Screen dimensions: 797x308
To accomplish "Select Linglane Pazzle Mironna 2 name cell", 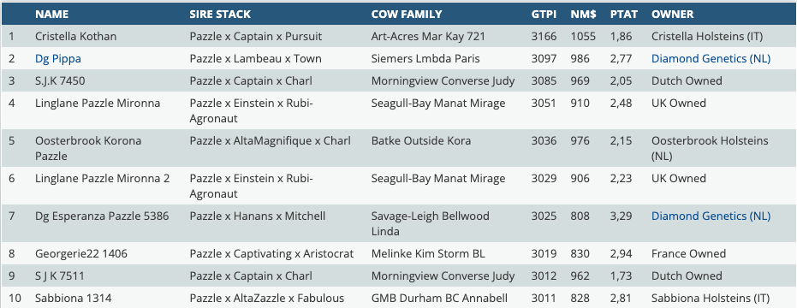I will coord(102,179).
